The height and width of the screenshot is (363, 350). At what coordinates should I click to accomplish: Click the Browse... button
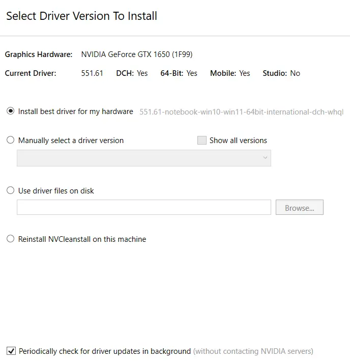click(299, 207)
